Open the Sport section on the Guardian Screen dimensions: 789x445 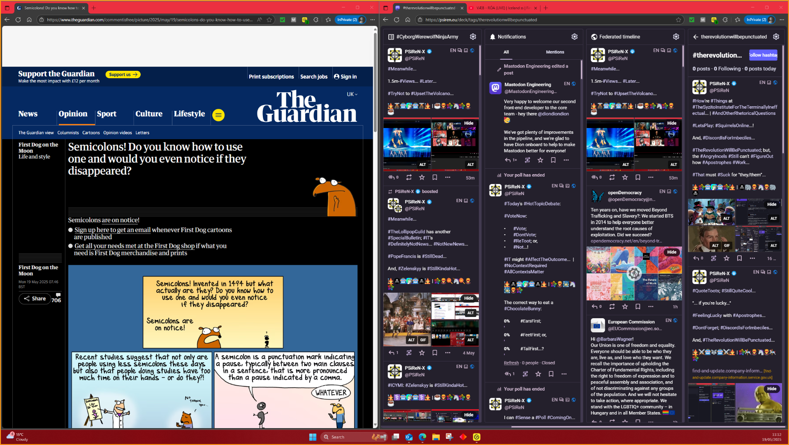107,114
